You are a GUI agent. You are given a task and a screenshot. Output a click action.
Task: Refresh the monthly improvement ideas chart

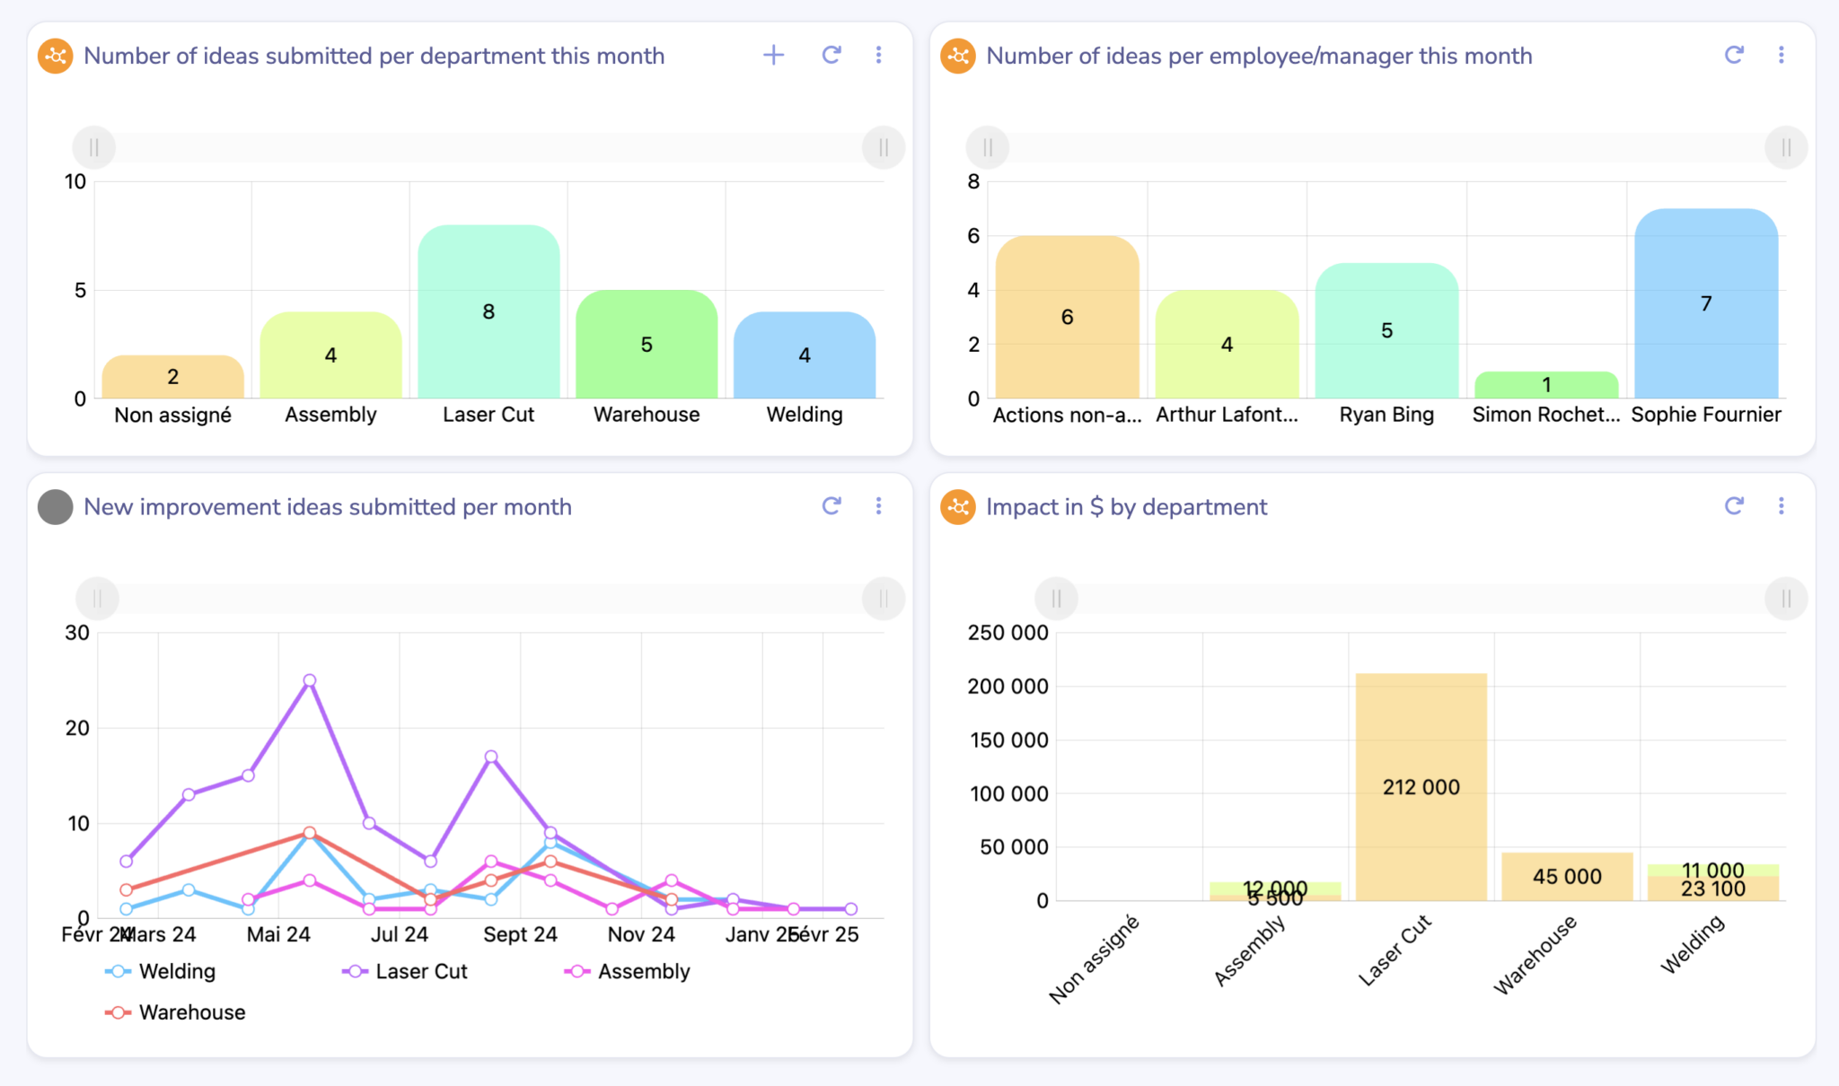click(x=831, y=506)
